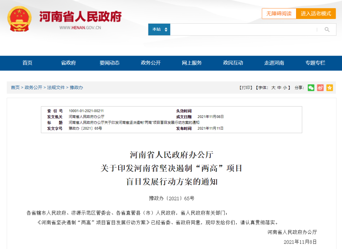
Task: Share the page using the Weibo icon
Action: [x=320, y=88]
